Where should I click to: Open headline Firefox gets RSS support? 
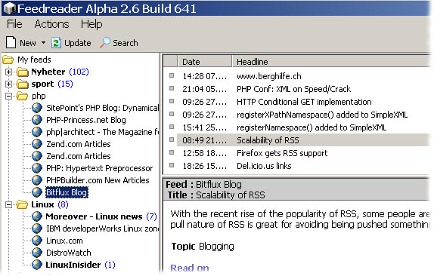282,153
